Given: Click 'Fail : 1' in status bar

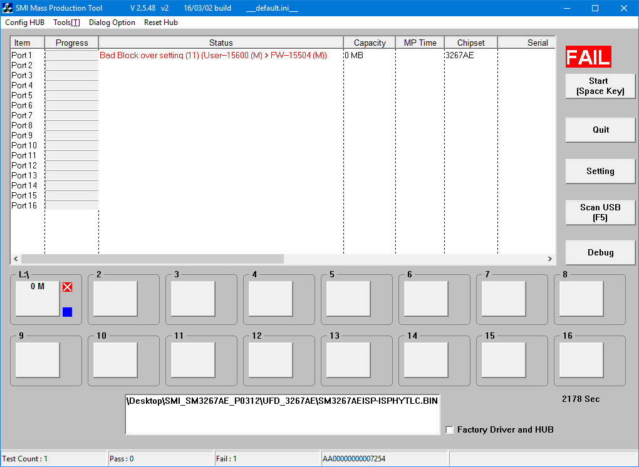Looking at the screenshot, I should click(x=226, y=459).
